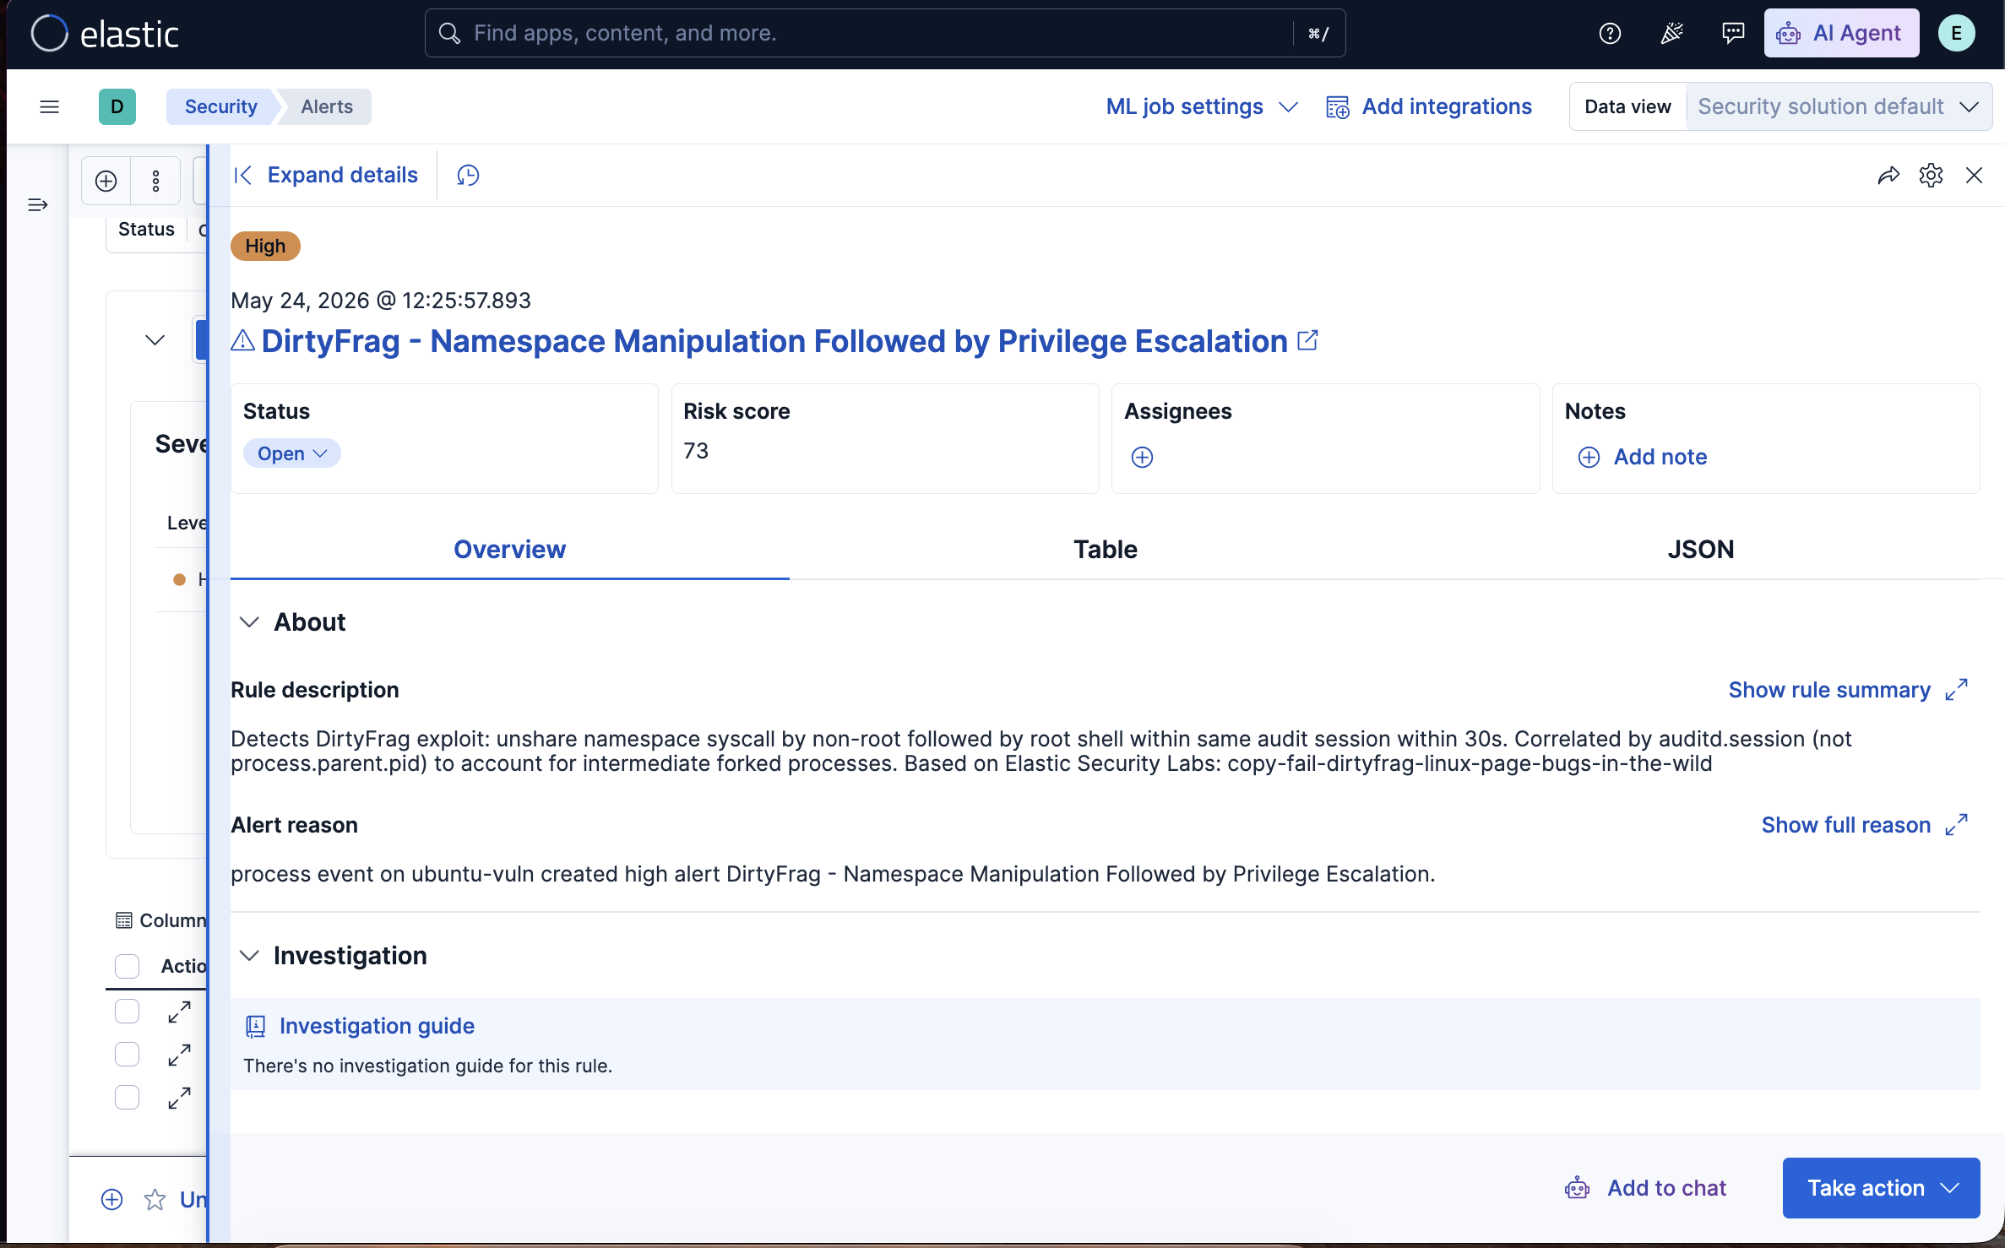Add an assignee with the plus icon
Screen dimensions: 2005x1248
(x=1142, y=457)
